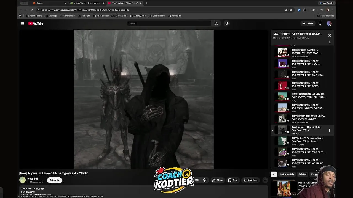Select the Related filter chip
Viewport: 353px width, 198px height.
pos(303,174)
